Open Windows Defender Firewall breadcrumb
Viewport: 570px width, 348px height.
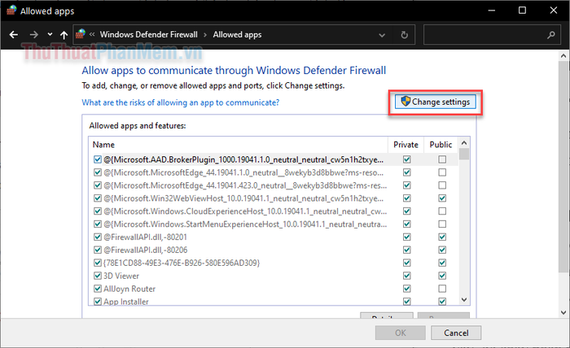tap(149, 34)
